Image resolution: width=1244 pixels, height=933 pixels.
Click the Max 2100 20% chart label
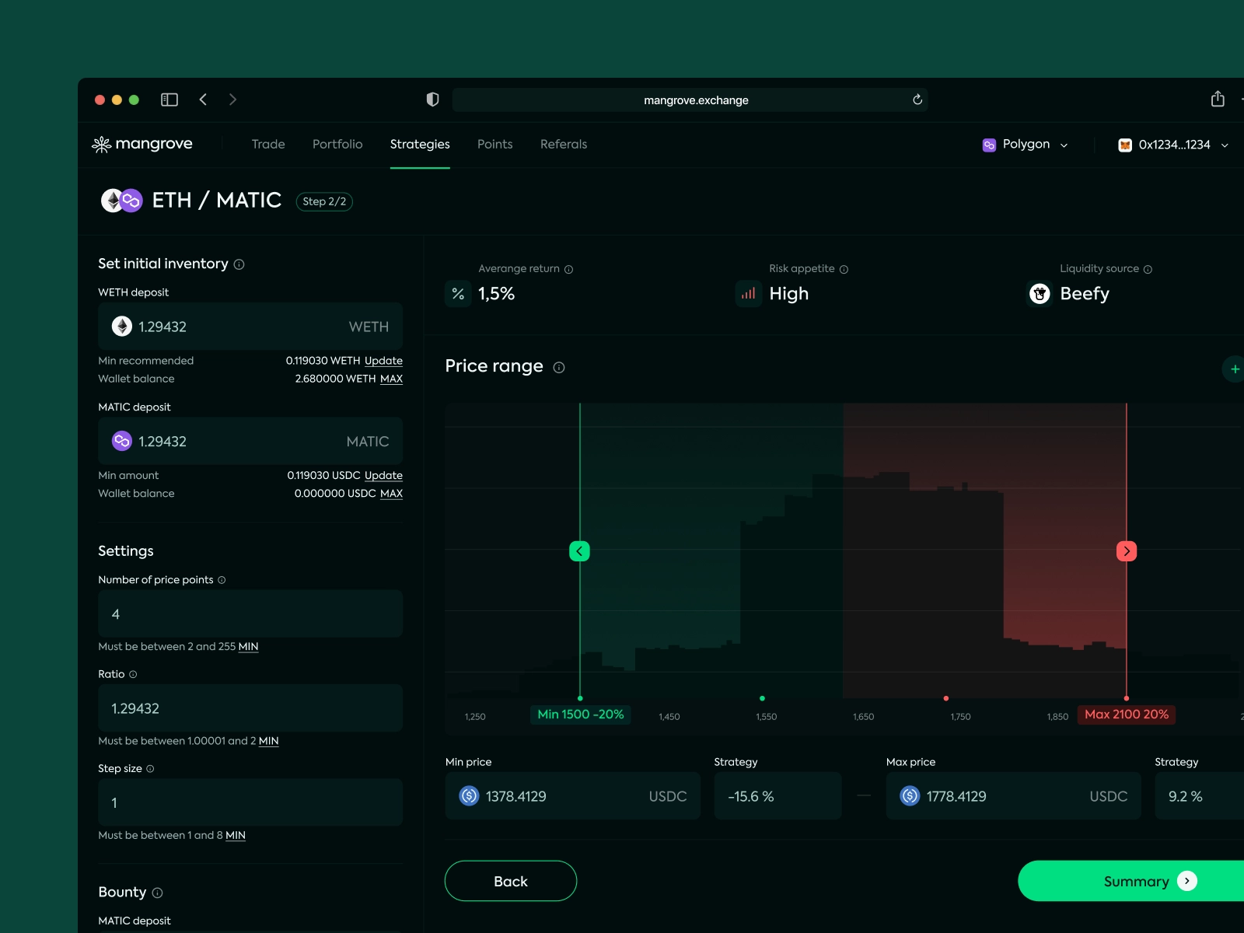coord(1127,715)
